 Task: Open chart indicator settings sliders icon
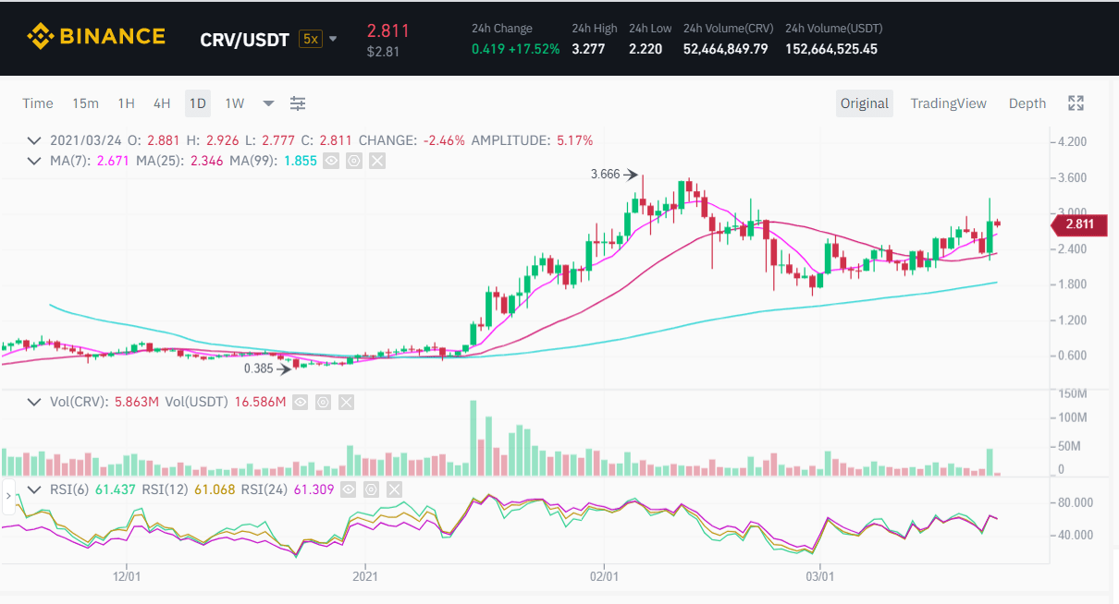(x=298, y=103)
